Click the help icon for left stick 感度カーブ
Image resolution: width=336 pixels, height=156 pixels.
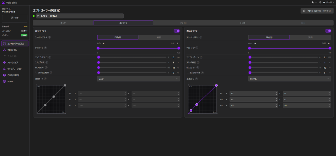pos(45,79)
